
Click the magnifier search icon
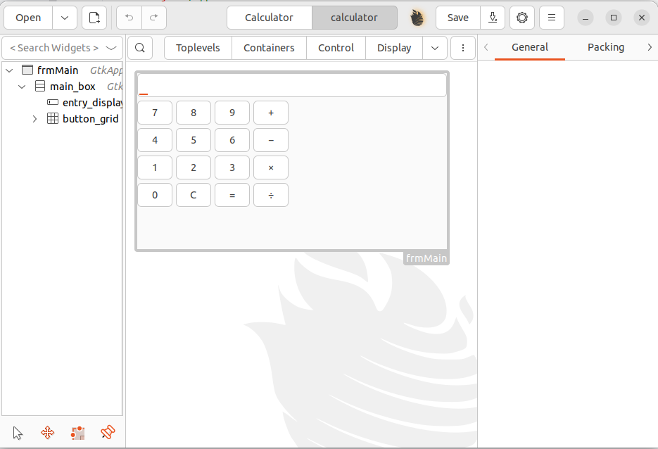tap(140, 48)
